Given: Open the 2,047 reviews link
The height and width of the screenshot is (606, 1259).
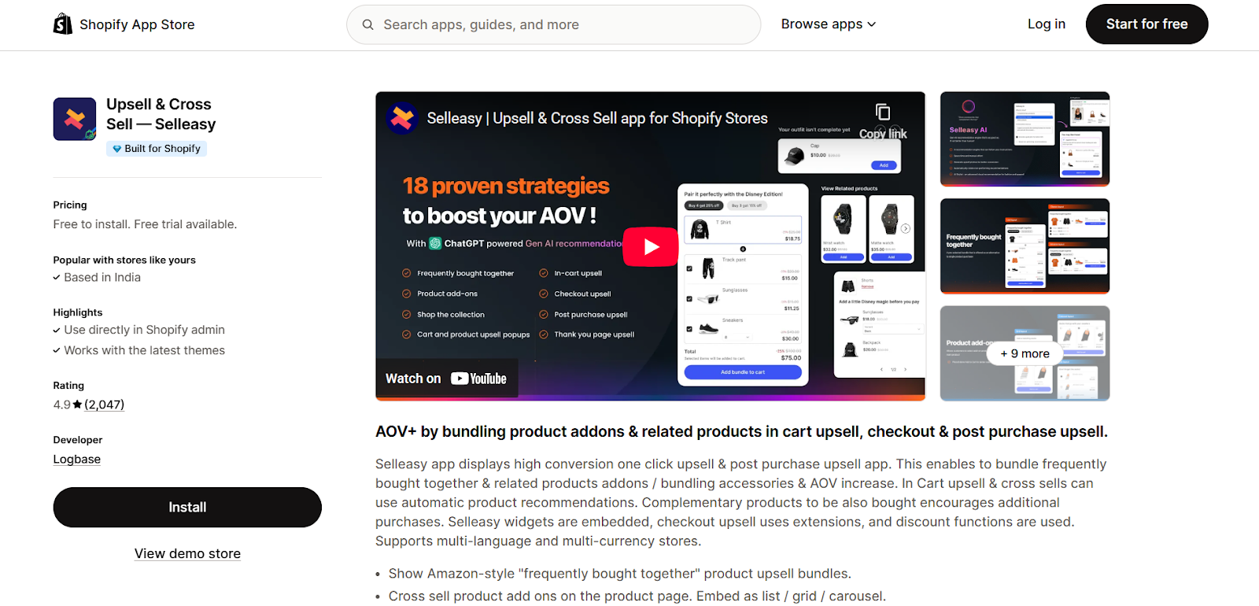Looking at the screenshot, I should [x=104, y=405].
